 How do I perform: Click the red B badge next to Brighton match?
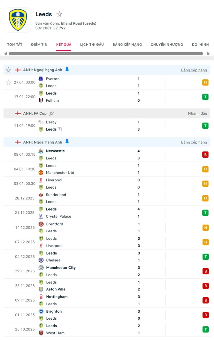tap(205, 315)
